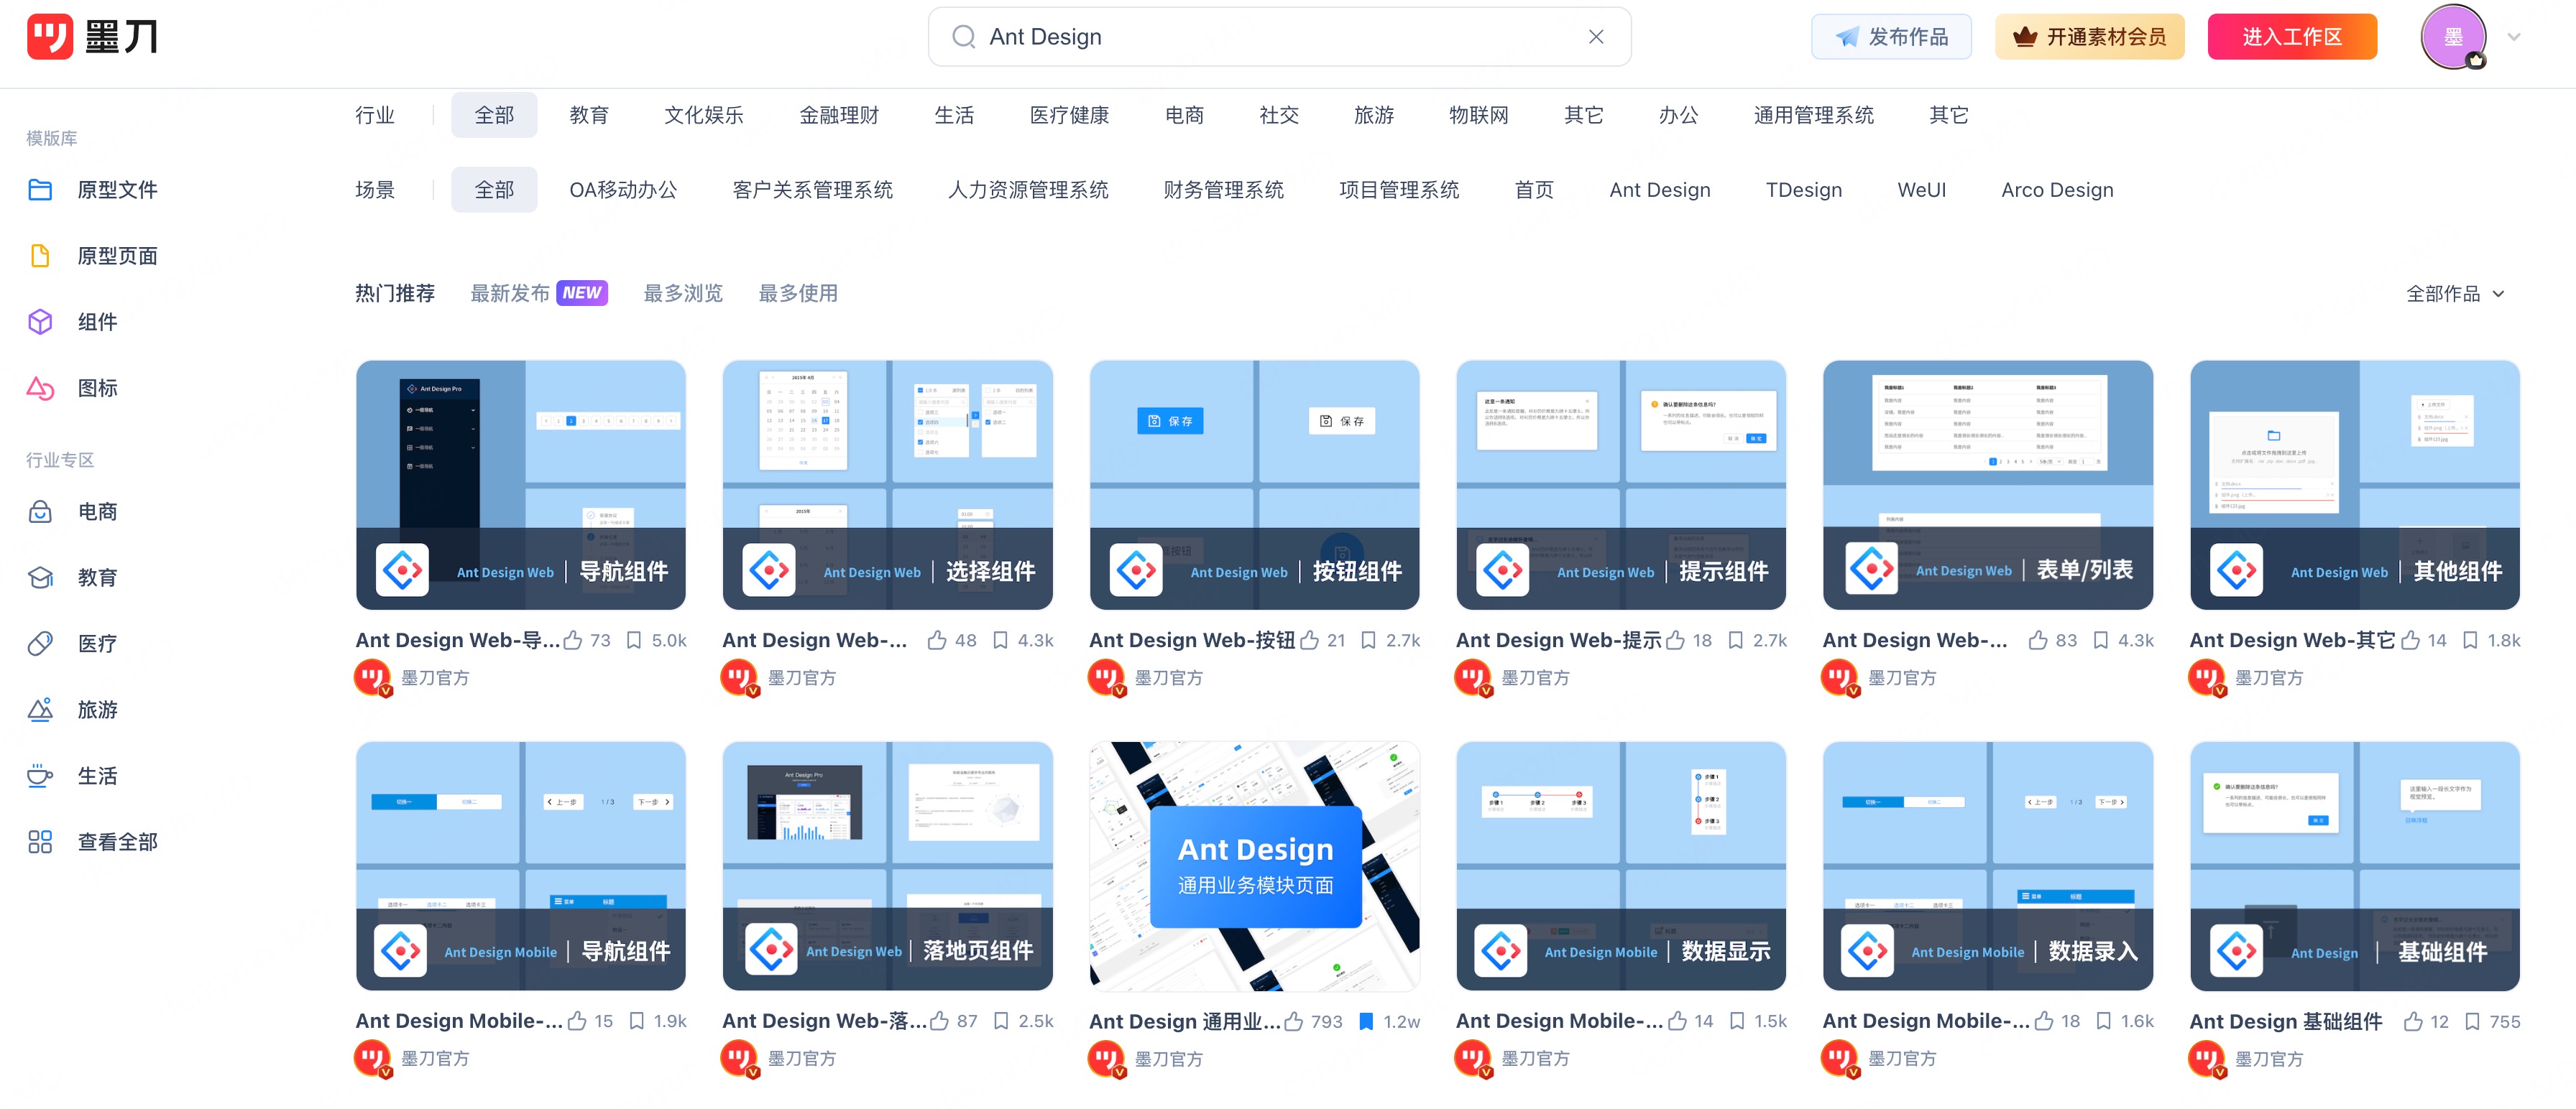
Task: Click the user avatar 墨
Action: tap(2453, 37)
